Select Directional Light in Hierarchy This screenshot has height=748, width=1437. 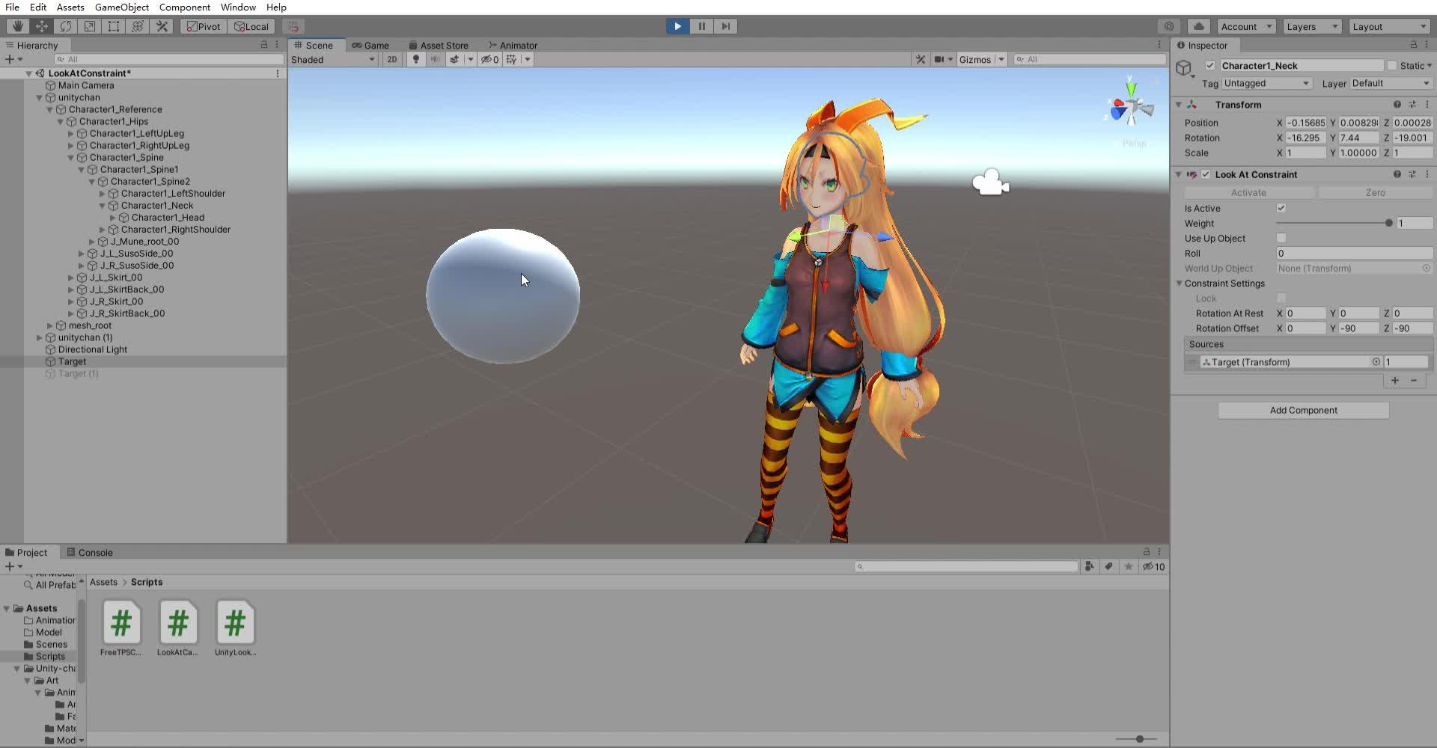click(93, 349)
